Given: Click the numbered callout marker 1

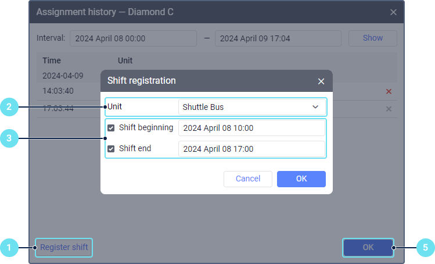Looking at the screenshot, I should click(x=9, y=248).
